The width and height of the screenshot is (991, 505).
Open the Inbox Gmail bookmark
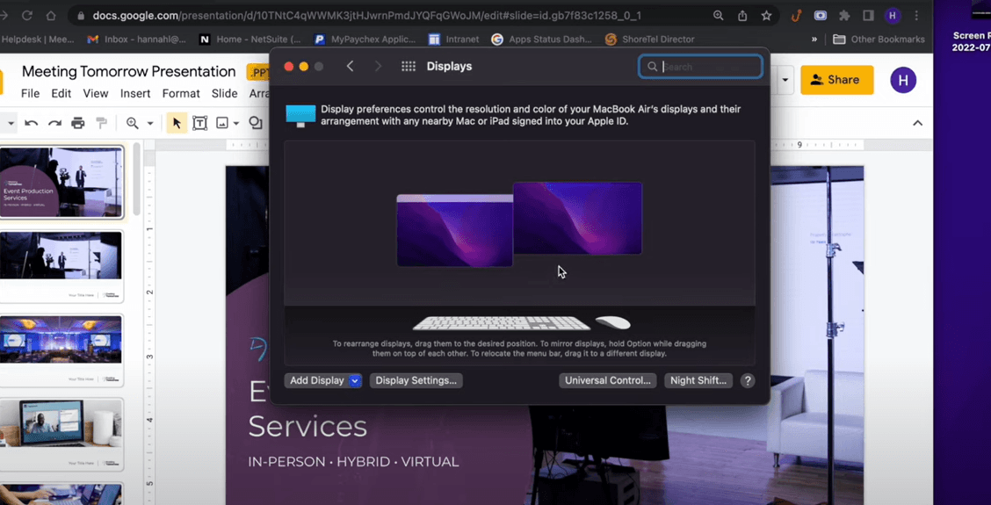(136, 40)
